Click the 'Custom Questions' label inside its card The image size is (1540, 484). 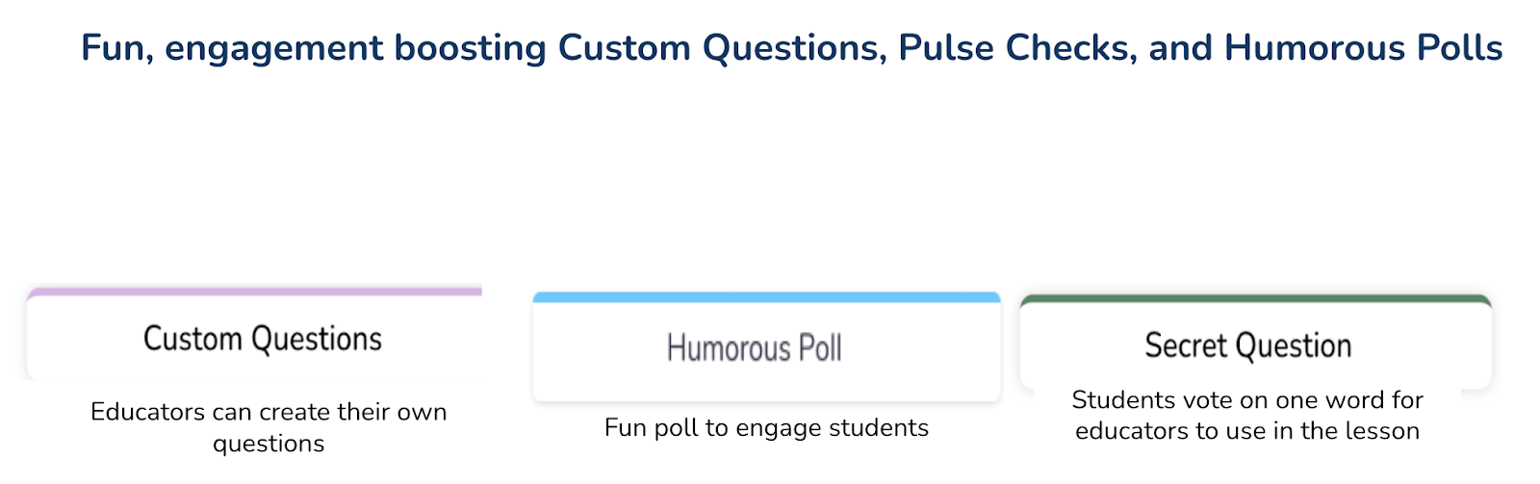pyautogui.click(x=263, y=339)
